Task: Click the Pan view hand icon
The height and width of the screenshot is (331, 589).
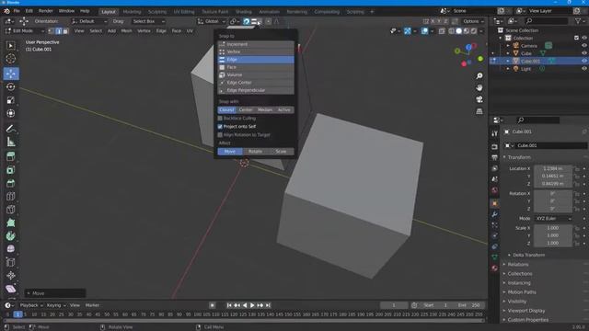Action: tap(479, 88)
